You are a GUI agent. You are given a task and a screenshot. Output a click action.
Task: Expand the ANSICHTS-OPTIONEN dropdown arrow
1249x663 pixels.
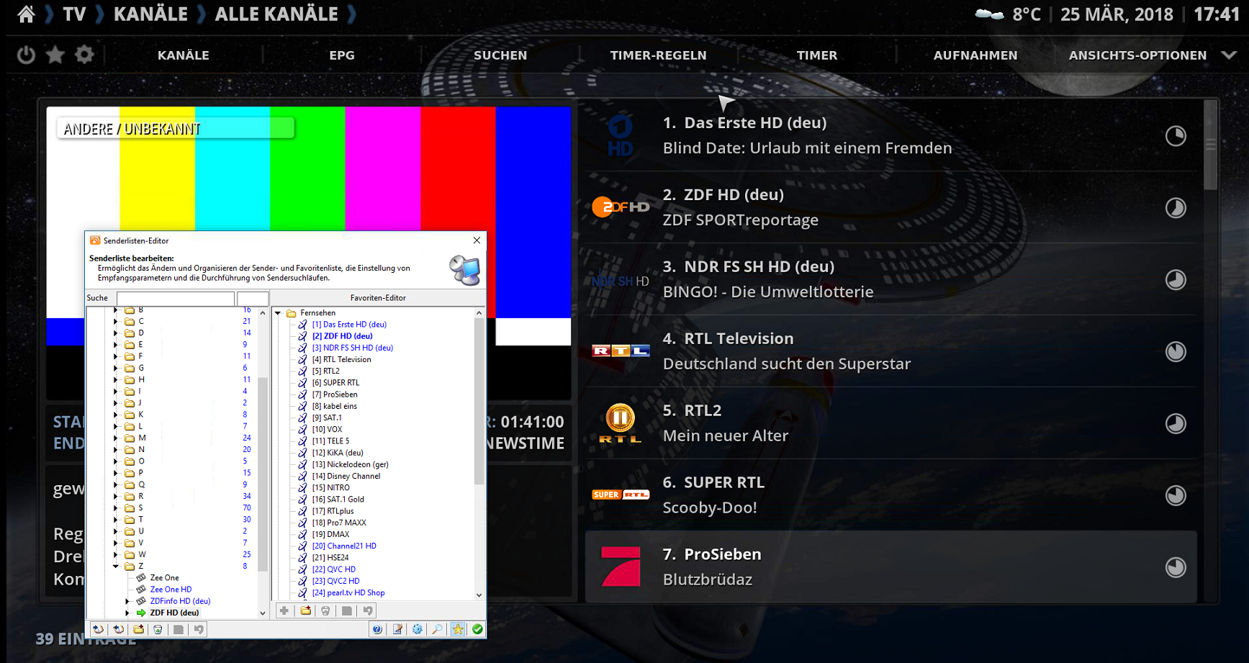point(1229,55)
